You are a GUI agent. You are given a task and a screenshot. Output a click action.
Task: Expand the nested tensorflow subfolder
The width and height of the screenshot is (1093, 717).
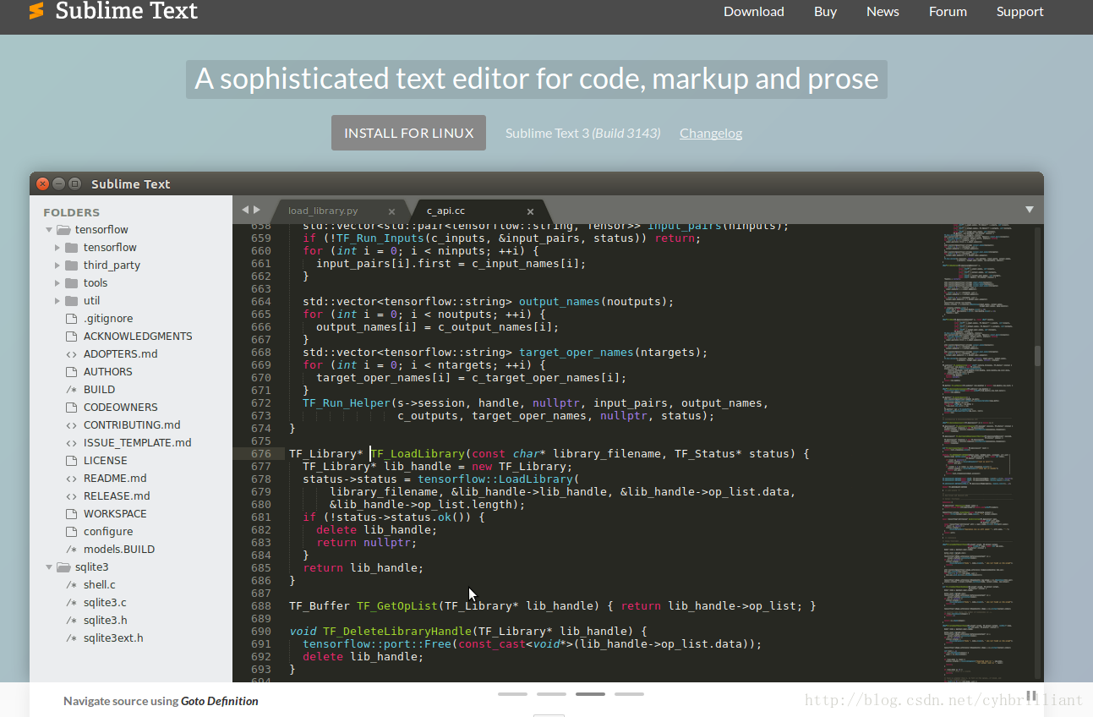tap(57, 248)
